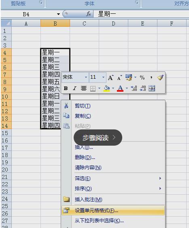Click cell B5 containing 星期二
This screenshot has width=189, height=228.
55,60
